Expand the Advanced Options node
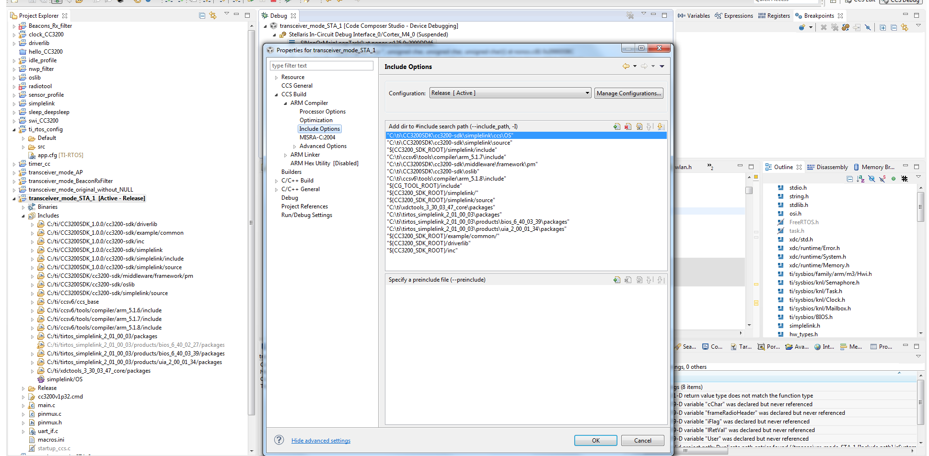The image size is (929, 456). [x=294, y=146]
